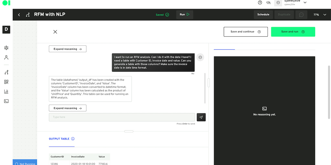Viewport: 331px width, 165px height.
Task: Open the integrations hub icon in sidebar
Action: 6,48
